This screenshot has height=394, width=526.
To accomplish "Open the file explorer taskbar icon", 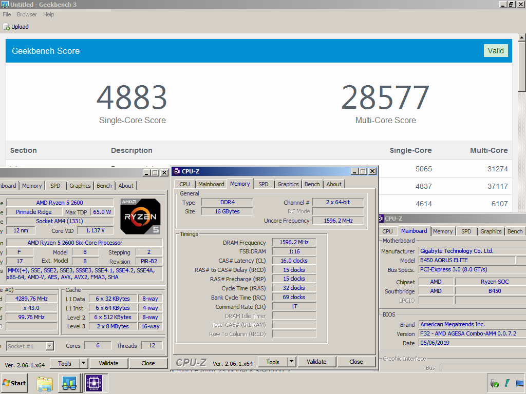I will pyautogui.click(x=45, y=383).
